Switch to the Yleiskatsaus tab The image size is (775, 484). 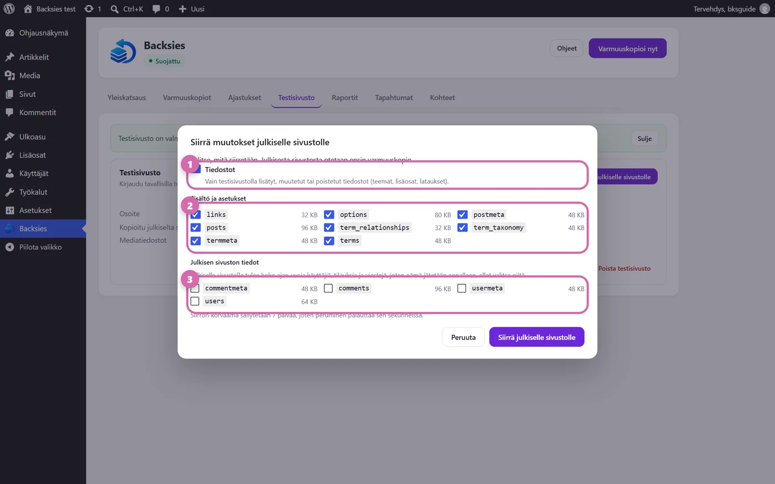coord(127,97)
